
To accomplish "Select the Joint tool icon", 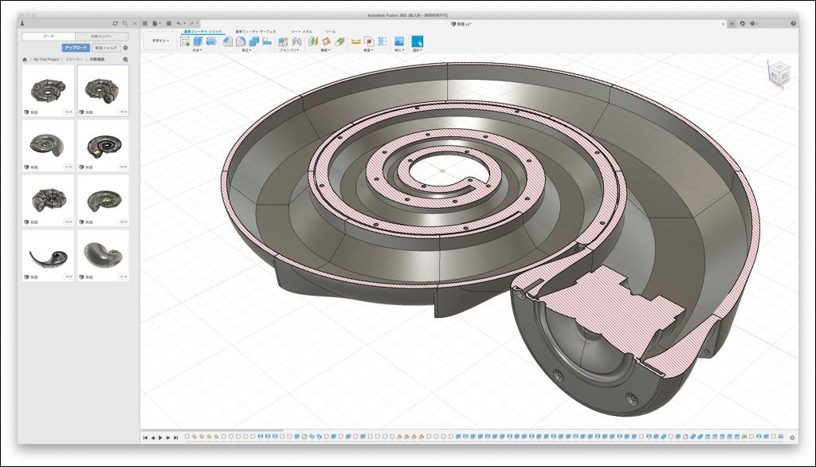I will click(x=296, y=41).
